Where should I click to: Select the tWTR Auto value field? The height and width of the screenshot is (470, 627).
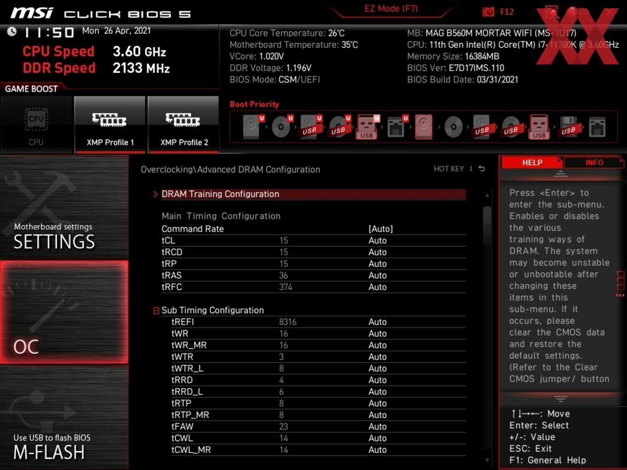point(377,357)
